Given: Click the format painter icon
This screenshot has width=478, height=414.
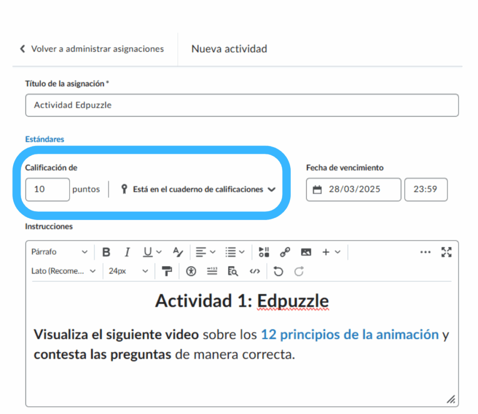Looking at the screenshot, I should [x=167, y=272].
